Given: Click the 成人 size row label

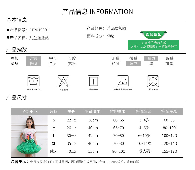Looking at the screenshot, I should (x=54, y=151).
